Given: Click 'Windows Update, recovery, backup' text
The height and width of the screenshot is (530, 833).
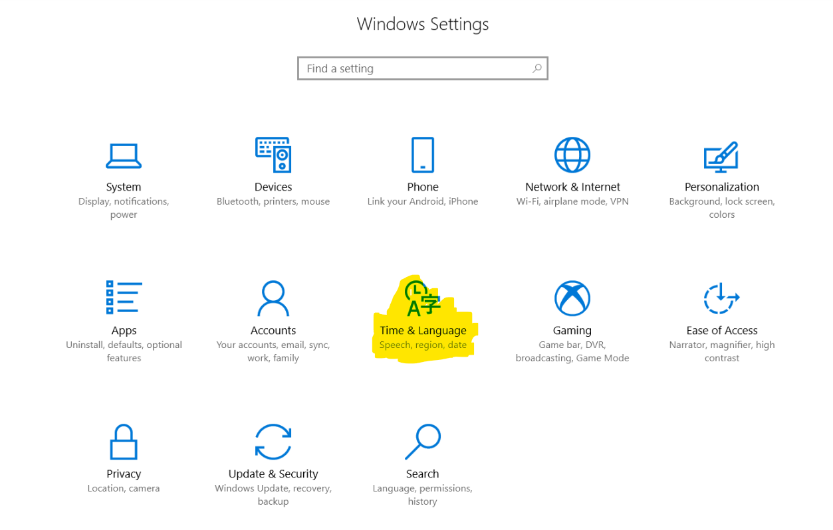Looking at the screenshot, I should point(273,495).
